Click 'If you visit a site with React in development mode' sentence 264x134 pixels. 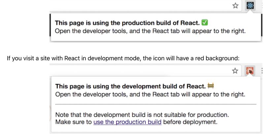click(123, 58)
